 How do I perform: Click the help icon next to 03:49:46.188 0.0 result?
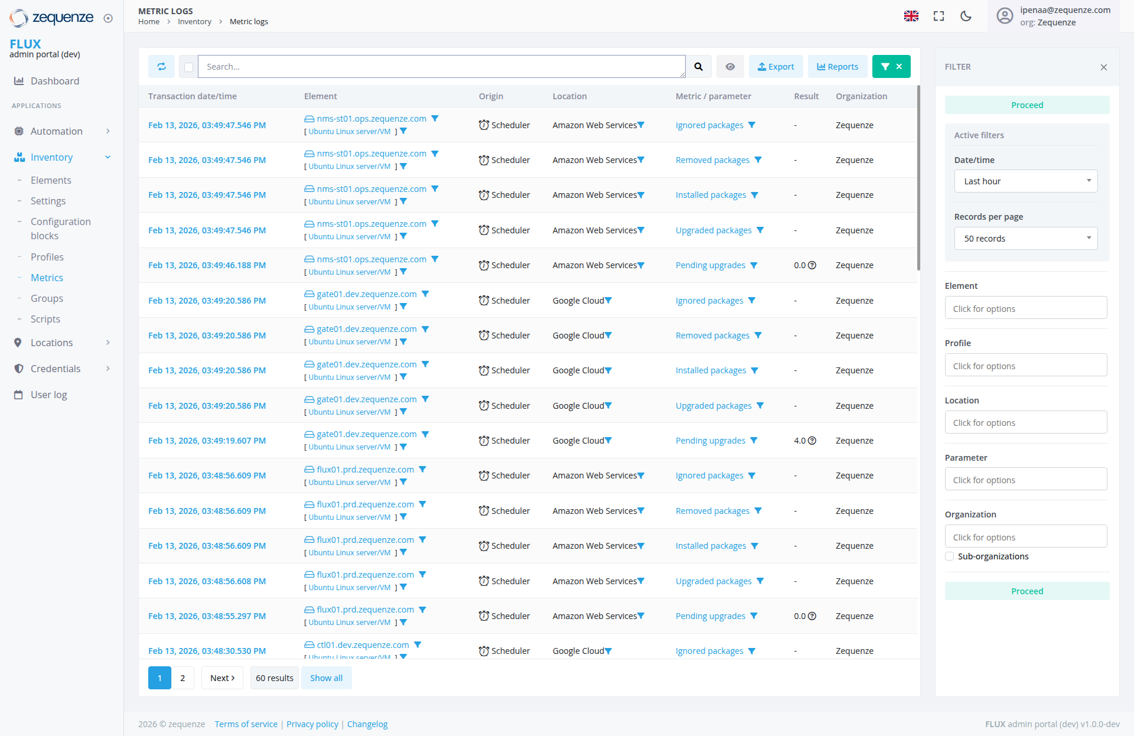[x=812, y=265]
